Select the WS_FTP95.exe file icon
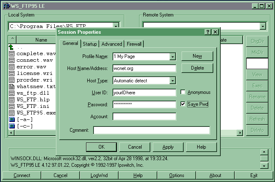275x182 pixels. (12, 113)
